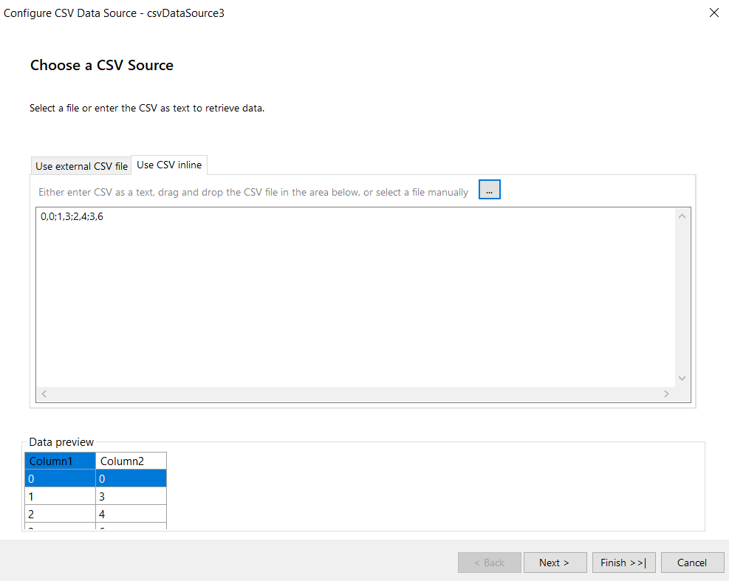Click the up arrow of CSV text scrollbar

[x=682, y=216]
